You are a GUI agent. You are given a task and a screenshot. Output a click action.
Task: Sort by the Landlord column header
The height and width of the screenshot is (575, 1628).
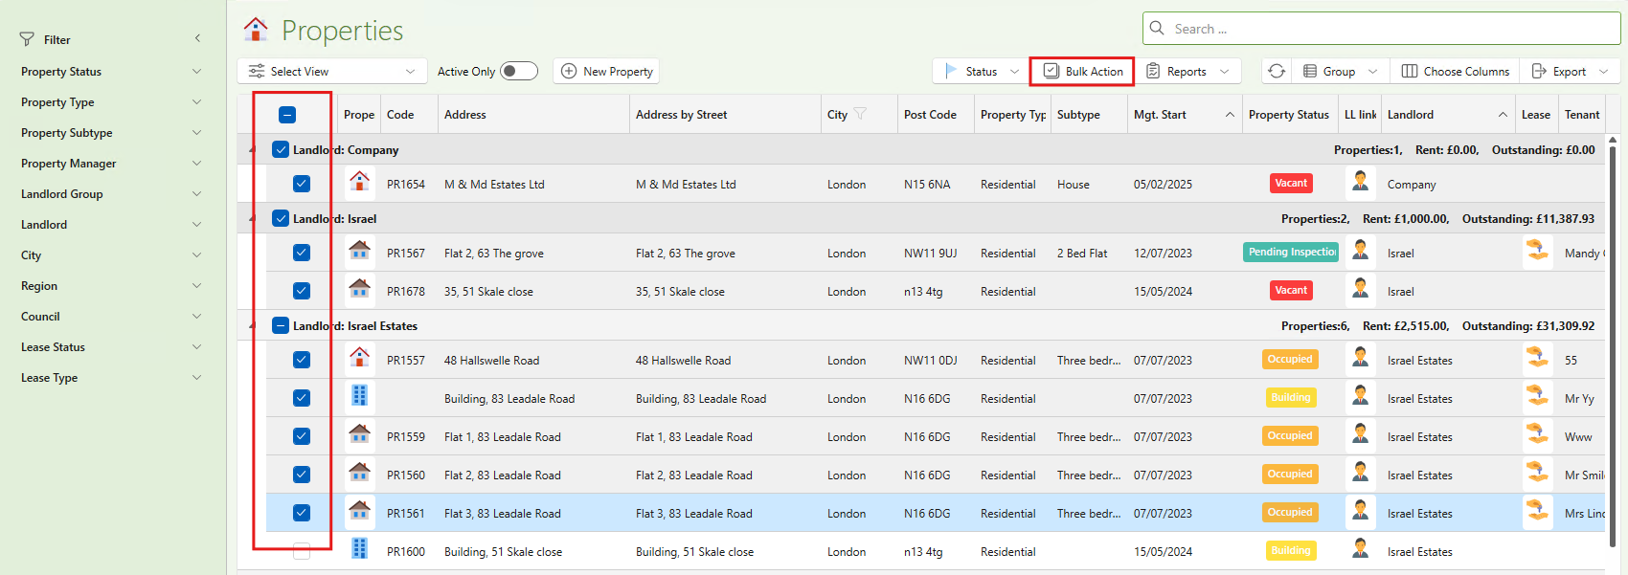point(1448,115)
